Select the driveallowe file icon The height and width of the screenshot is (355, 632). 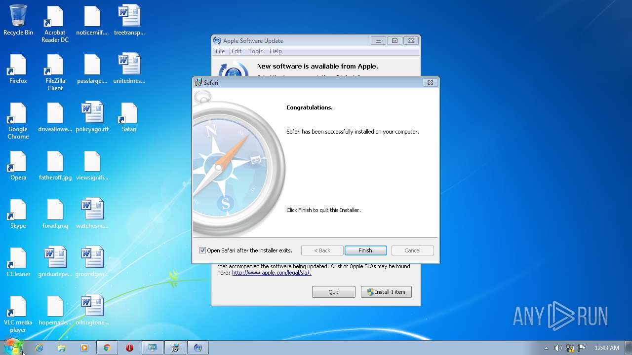pos(55,117)
